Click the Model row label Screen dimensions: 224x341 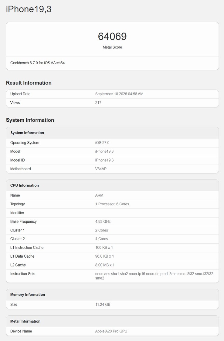click(15, 151)
